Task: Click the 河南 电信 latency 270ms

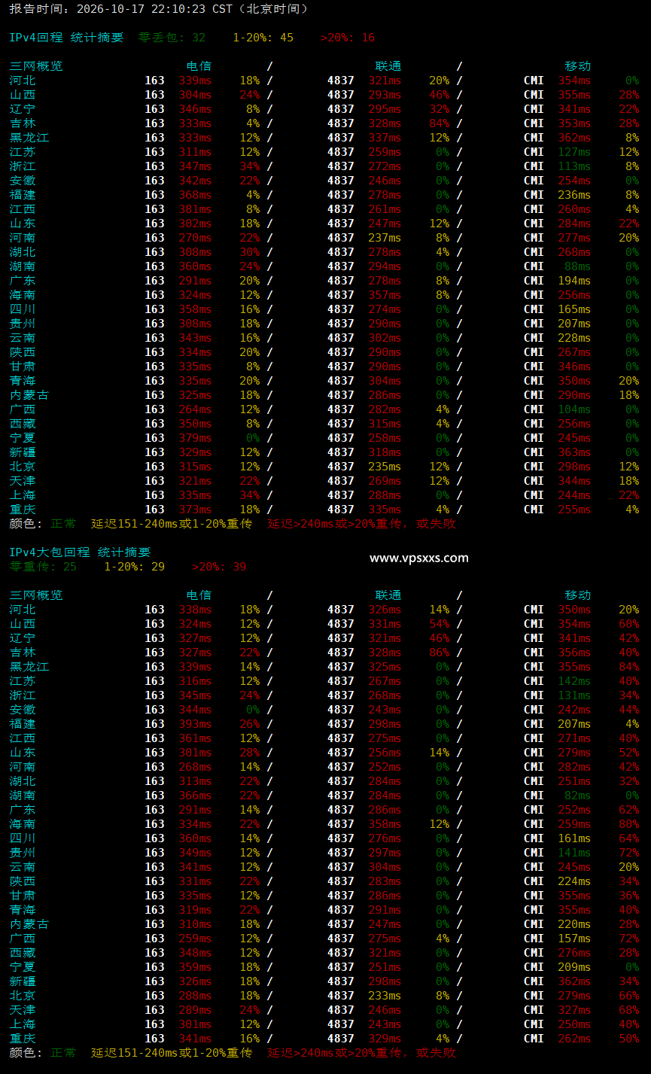Action: [x=196, y=238]
